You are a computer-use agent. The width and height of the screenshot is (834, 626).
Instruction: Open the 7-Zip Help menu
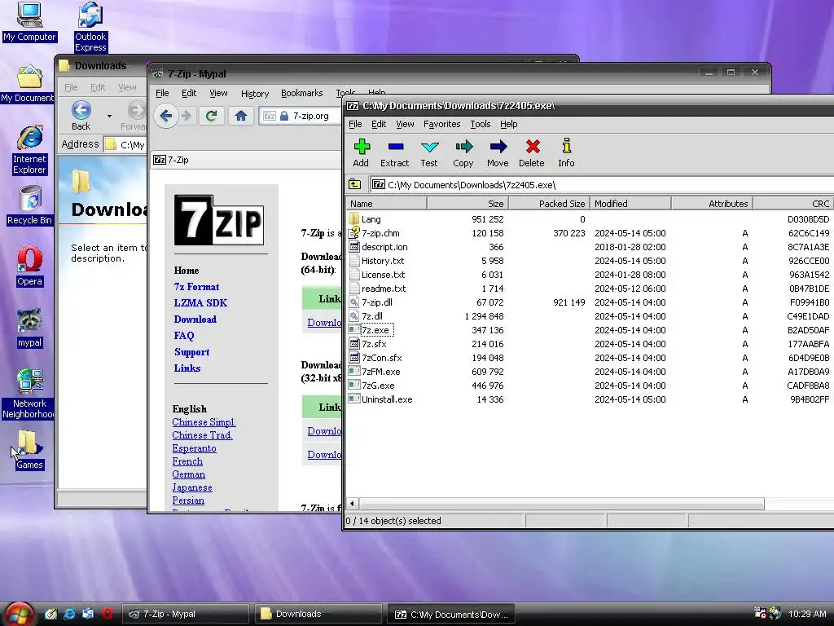pos(508,124)
